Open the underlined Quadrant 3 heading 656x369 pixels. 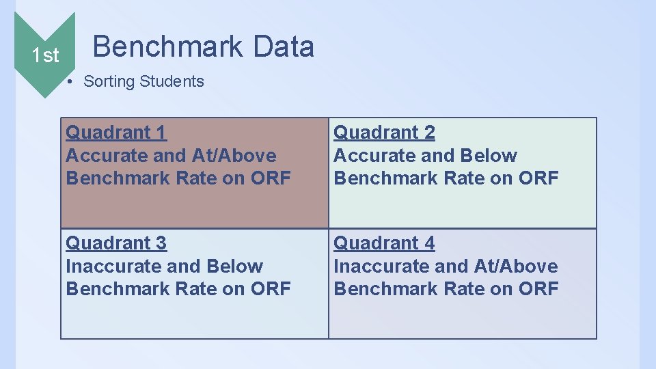pos(116,243)
